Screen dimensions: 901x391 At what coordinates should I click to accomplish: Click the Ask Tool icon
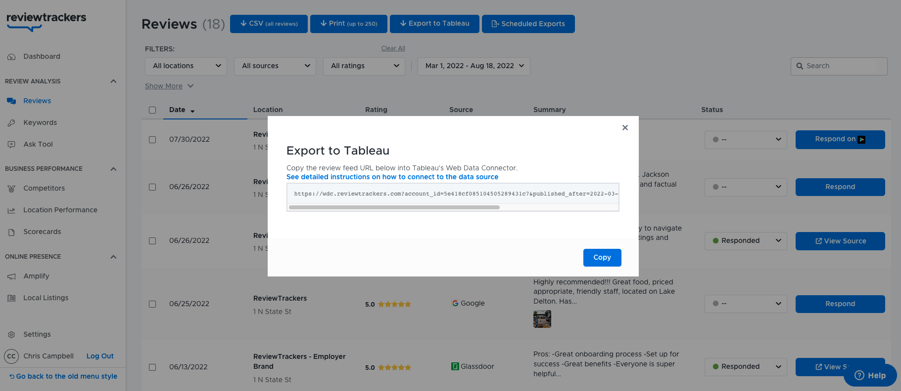(11, 145)
